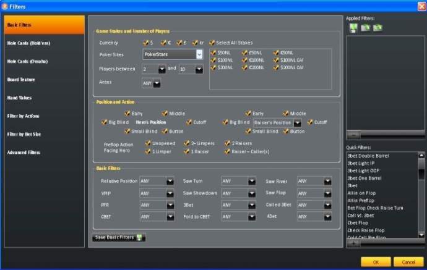Click the middle Applied Filters folder icon
This screenshot has height=270, width=427.
pos(365,28)
